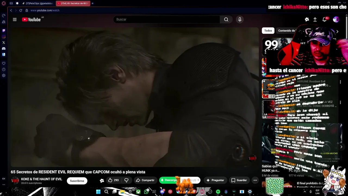Open the GX deals tag icon in tab bar
The image size is (348, 196).
click(17, 3)
